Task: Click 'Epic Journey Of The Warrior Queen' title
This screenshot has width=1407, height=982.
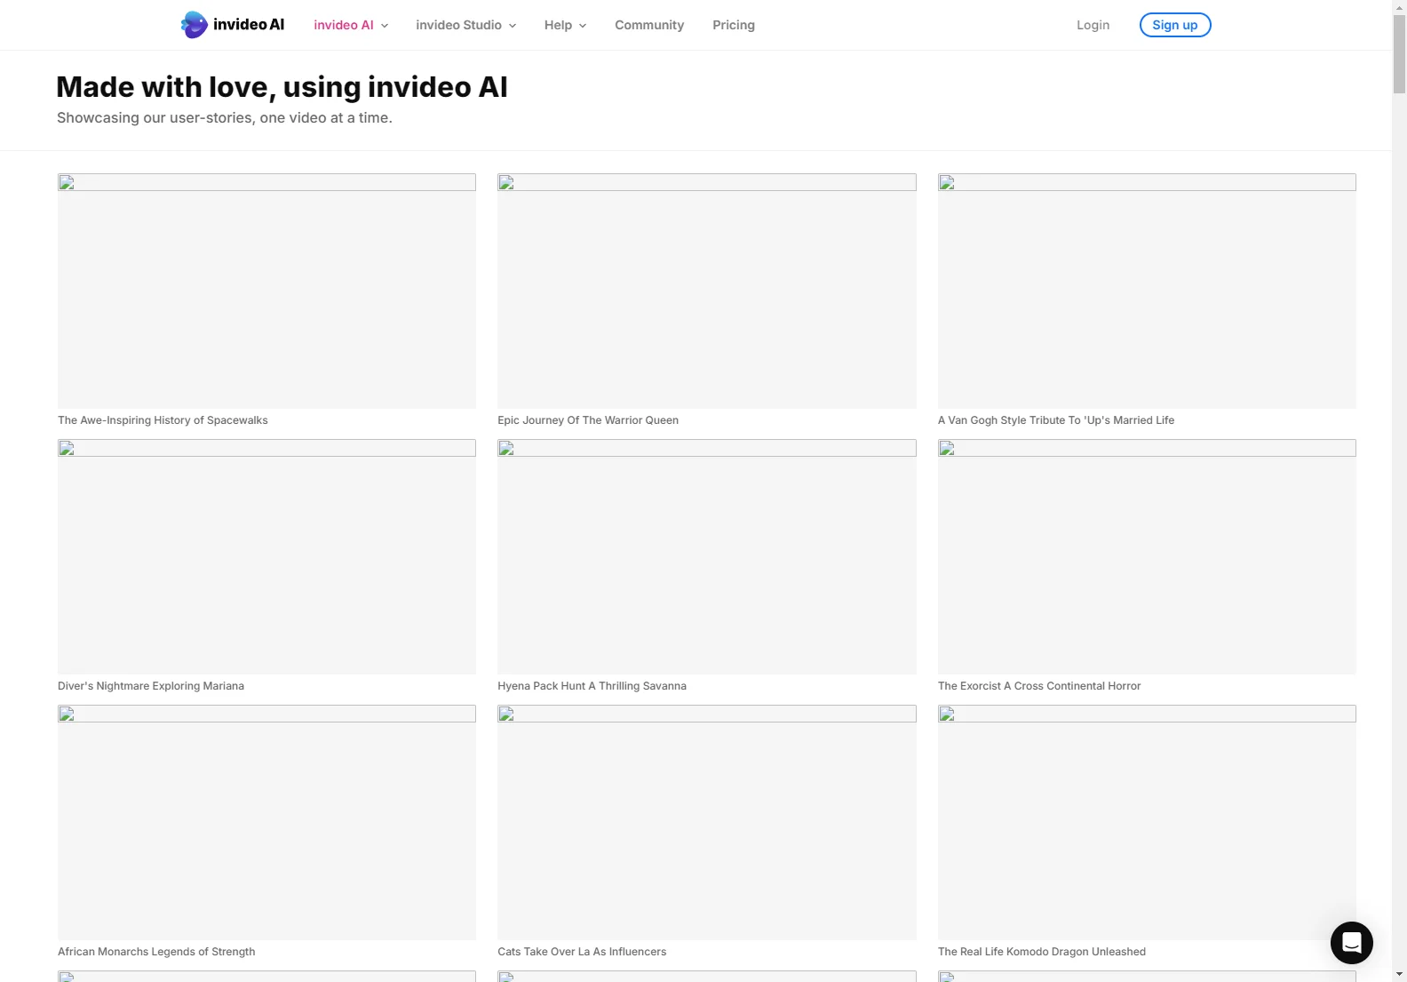Action: [588, 420]
